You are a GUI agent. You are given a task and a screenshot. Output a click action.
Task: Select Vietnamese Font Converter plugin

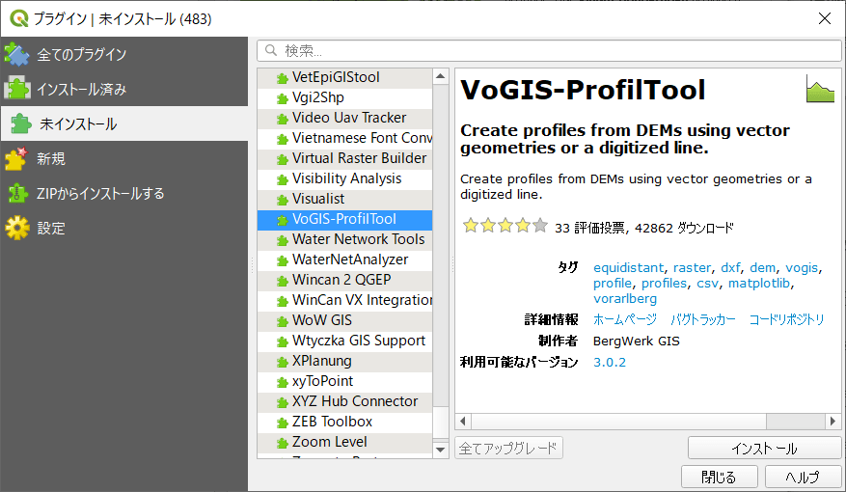(x=344, y=138)
